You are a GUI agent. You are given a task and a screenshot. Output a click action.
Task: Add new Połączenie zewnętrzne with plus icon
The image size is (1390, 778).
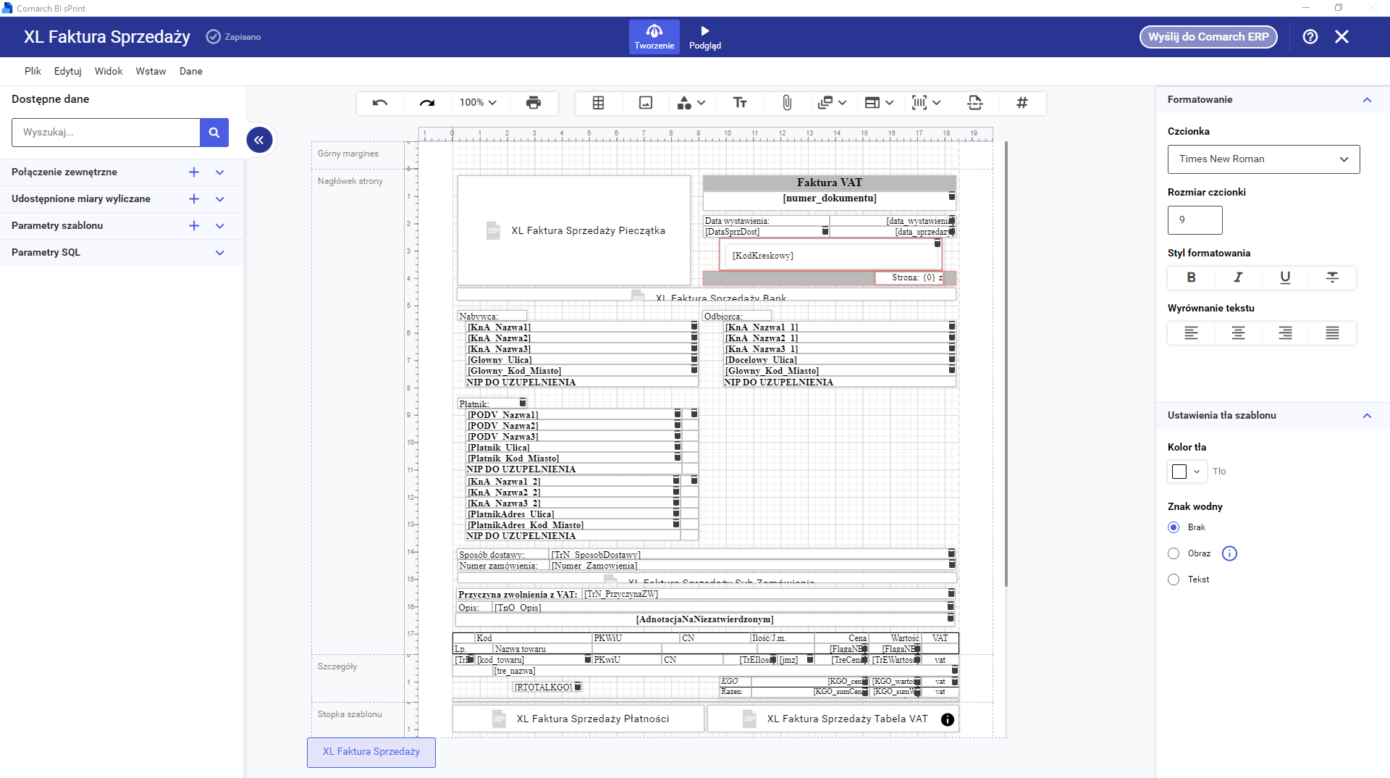point(194,172)
